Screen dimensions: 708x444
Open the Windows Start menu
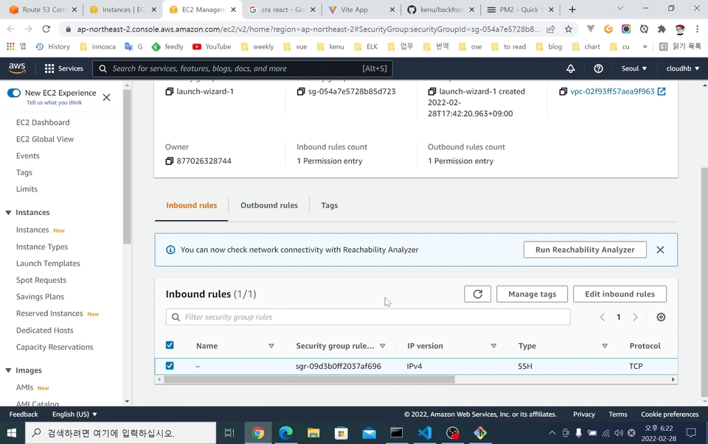(x=12, y=433)
